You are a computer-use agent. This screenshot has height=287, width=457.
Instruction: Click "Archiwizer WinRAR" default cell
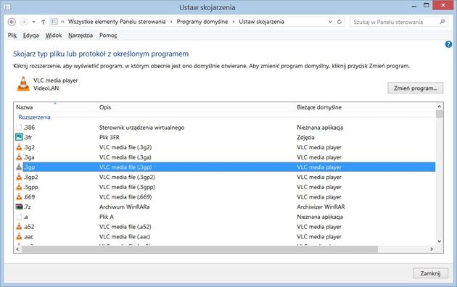coord(321,207)
